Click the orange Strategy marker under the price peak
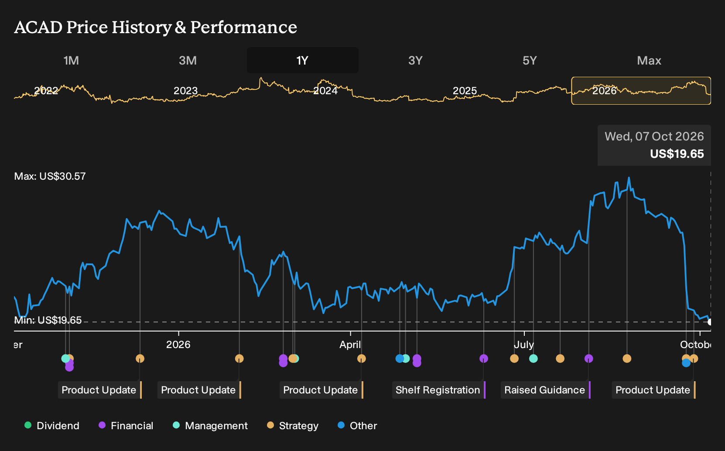The width and height of the screenshot is (725, 451). tap(627, 359)
